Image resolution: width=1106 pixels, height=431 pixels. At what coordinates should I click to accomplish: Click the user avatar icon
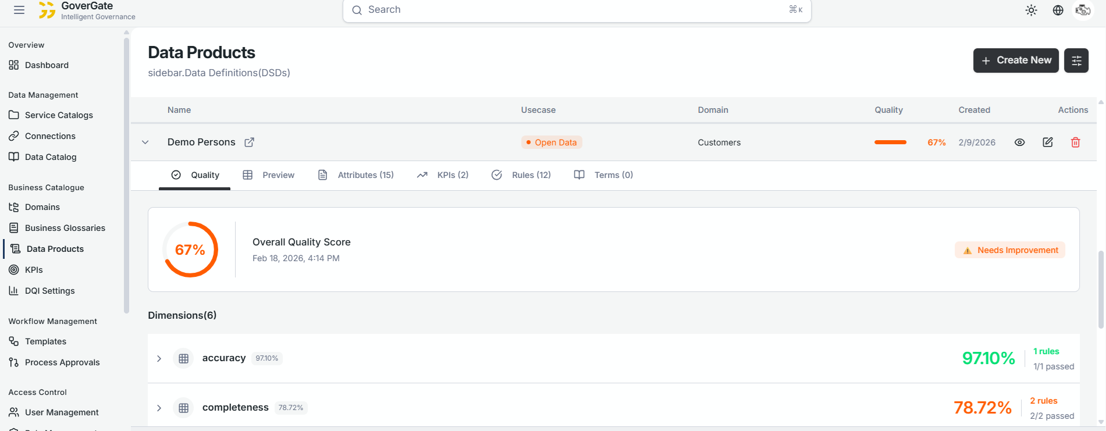(x=1083, y=10)
